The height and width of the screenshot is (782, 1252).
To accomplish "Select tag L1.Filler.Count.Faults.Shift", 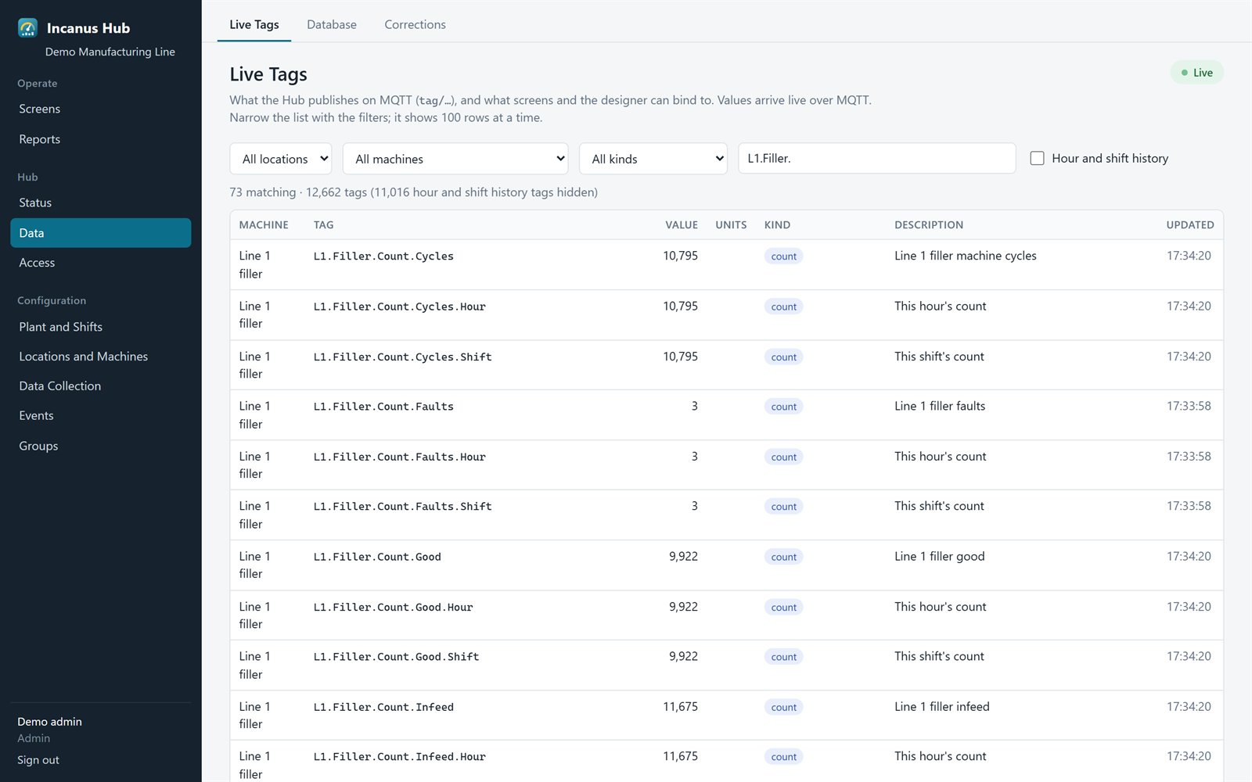I will coord(402,507).
